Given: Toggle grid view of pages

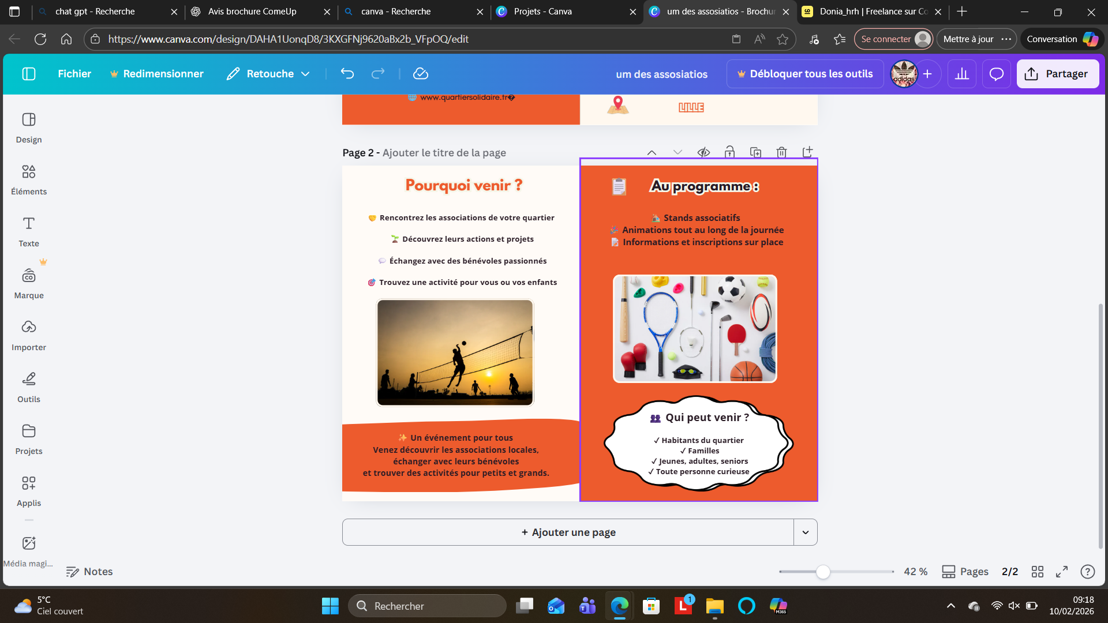Looking at the screenshot, I should click(1038, 572).
